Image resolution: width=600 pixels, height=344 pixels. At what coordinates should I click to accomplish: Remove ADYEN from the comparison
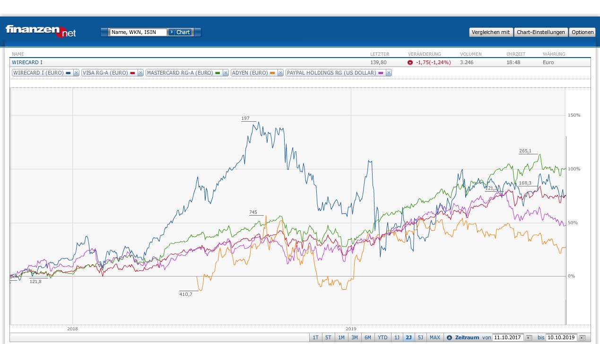point(280,73)
